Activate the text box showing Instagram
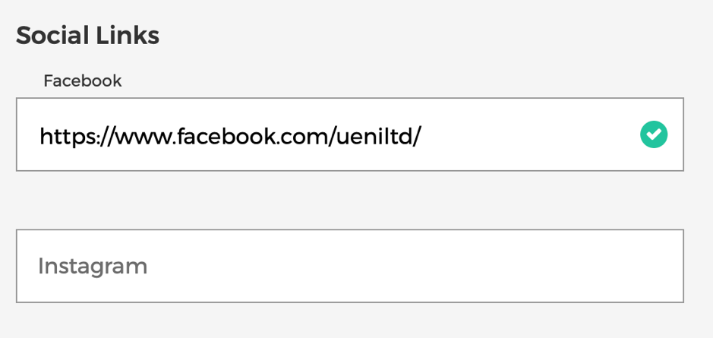Image resolution: width=713 pixels, height=338 pixels. [x=350, y=266]
